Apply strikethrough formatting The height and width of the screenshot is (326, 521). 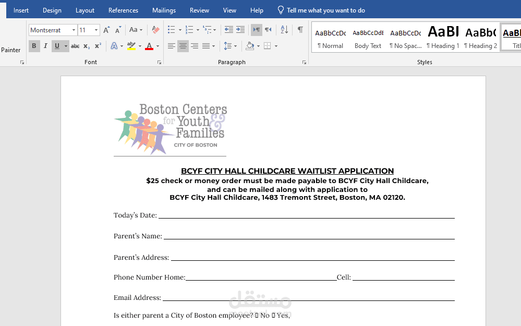[x=75, y=46]
